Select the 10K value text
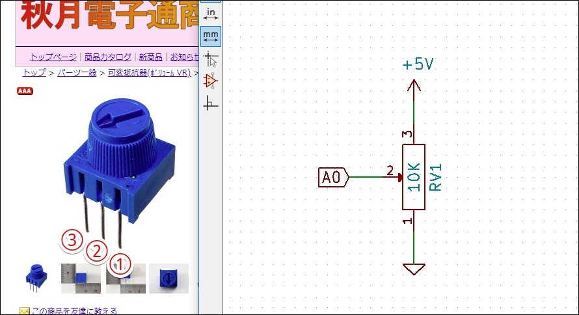The image size is (579, 315). (414, 177)
